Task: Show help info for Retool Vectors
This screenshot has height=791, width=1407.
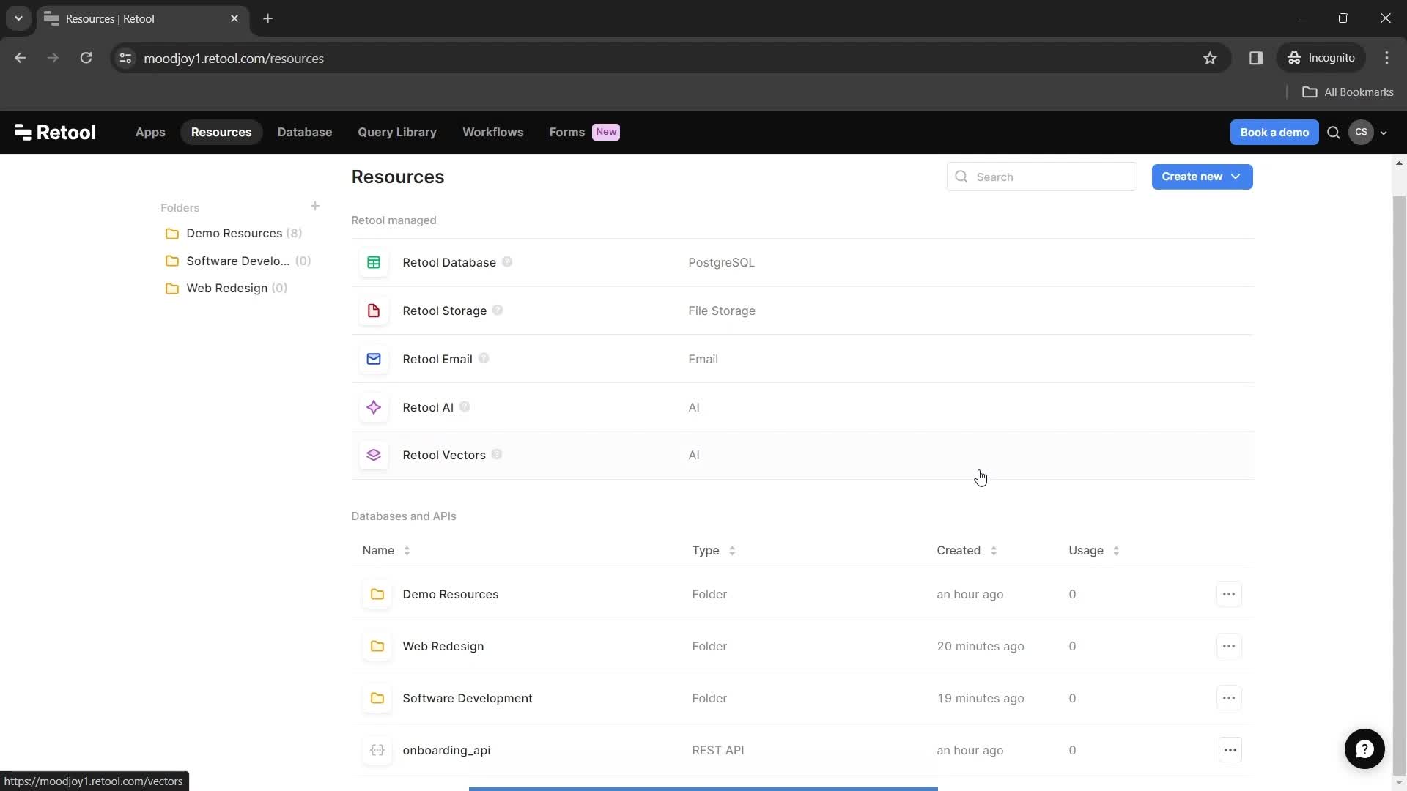Action: click(497, 455)
